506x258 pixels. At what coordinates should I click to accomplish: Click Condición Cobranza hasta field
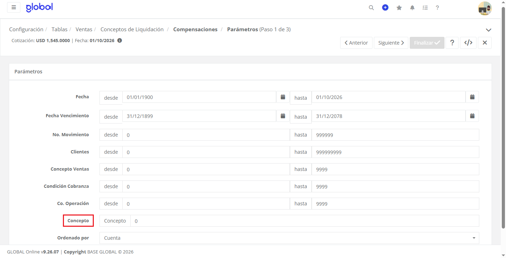tap(395, 186)
